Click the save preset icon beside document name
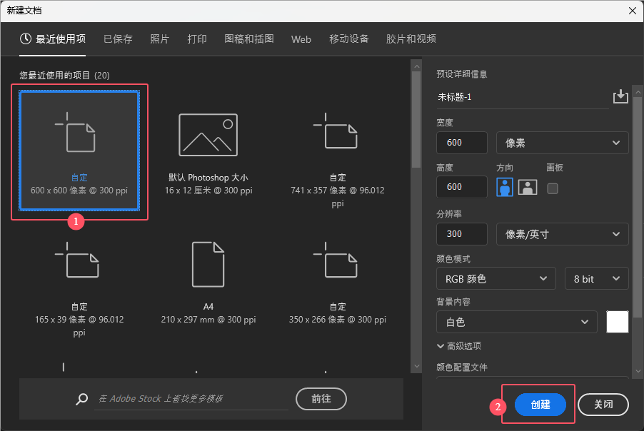644x431 pixels. [620, 97]
